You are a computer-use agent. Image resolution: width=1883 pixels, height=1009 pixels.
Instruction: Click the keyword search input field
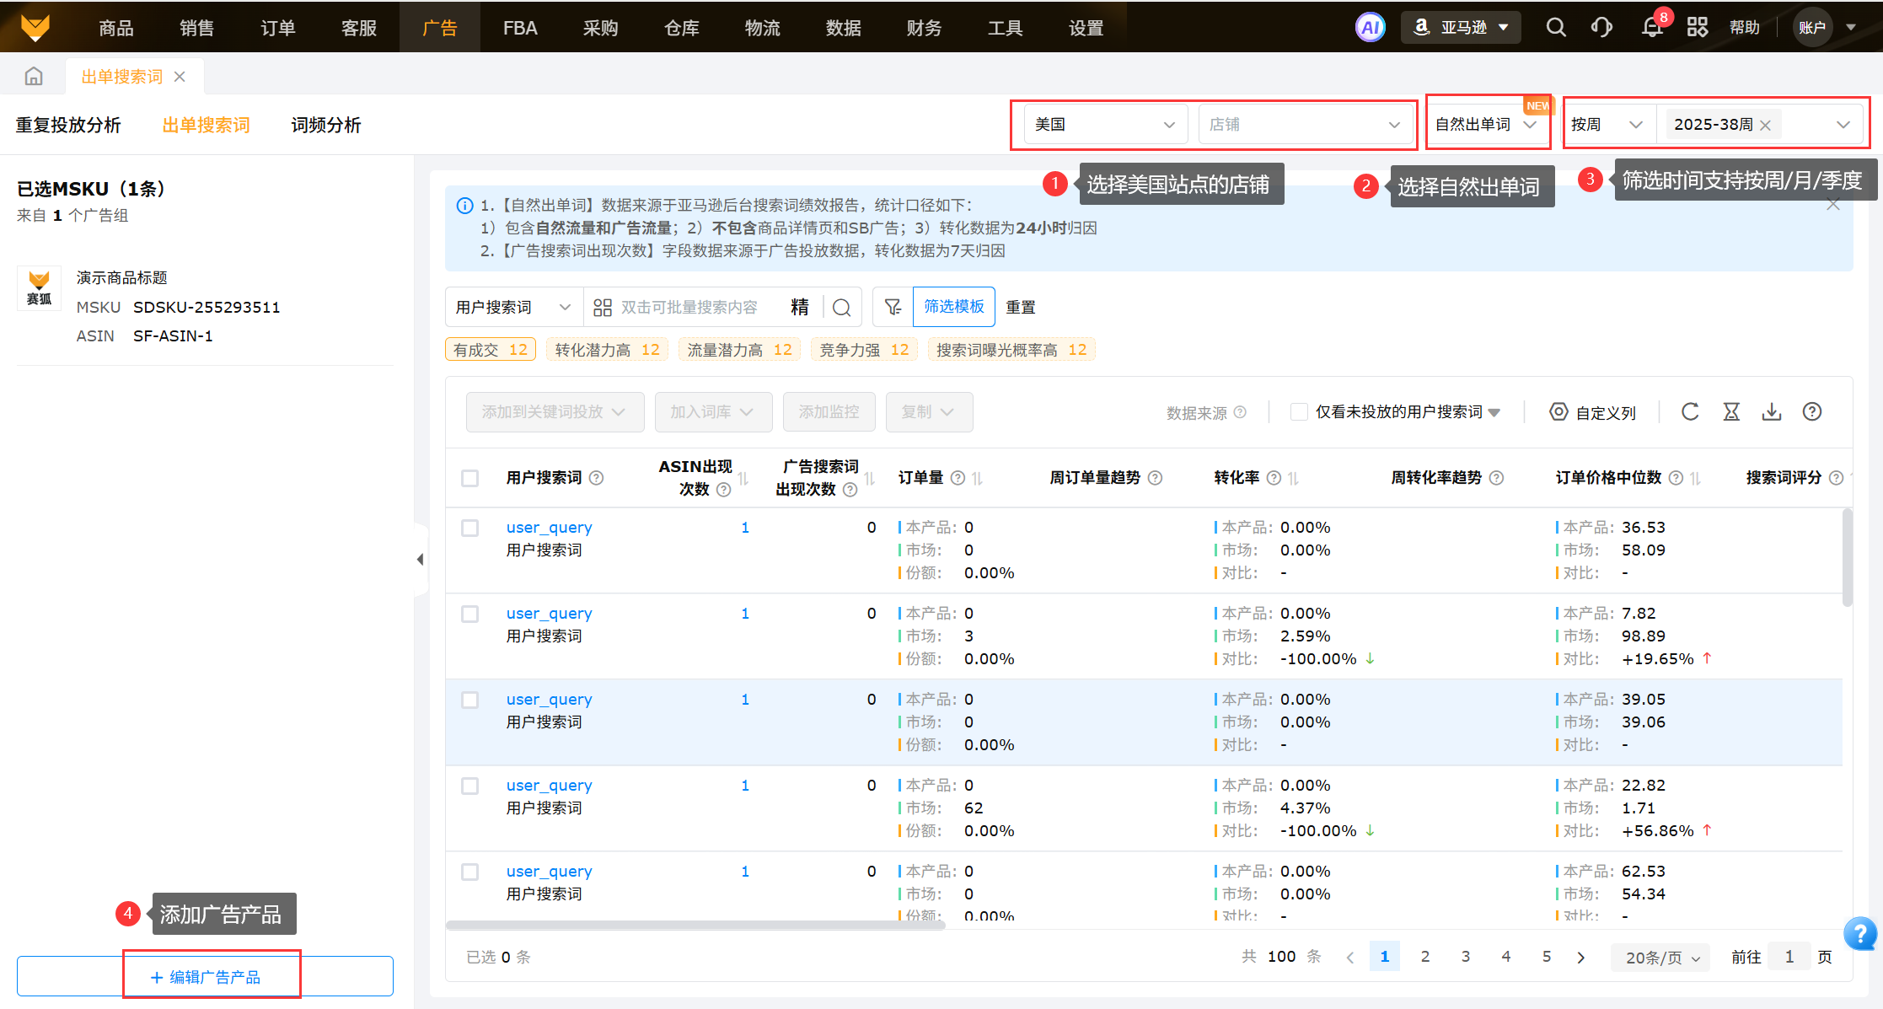(x=691, y=308)
